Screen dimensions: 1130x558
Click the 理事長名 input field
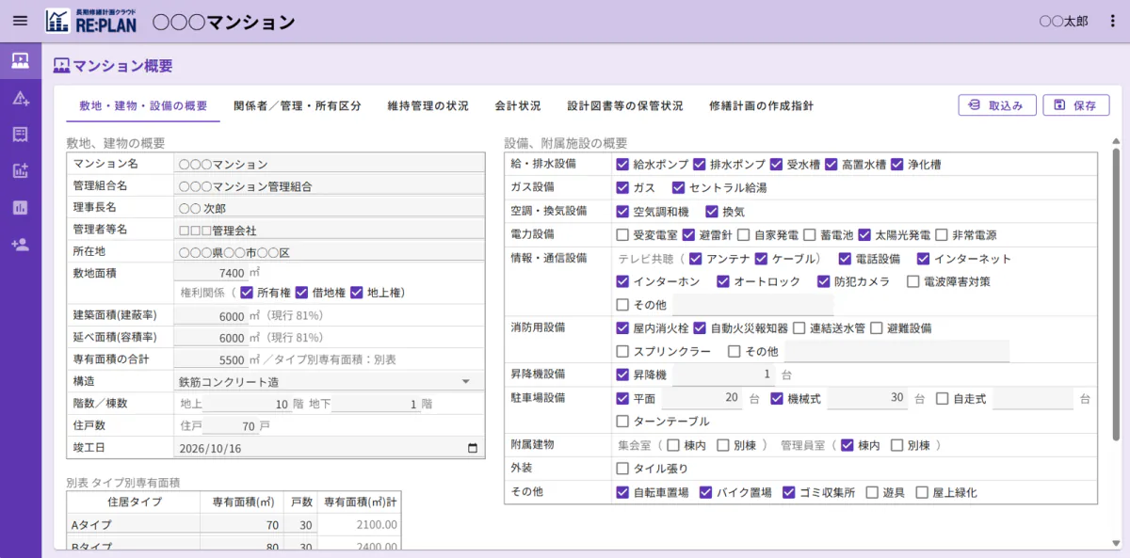(x=329, y=208)
